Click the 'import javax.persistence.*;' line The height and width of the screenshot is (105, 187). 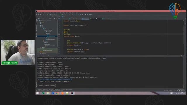pos(75,25)
